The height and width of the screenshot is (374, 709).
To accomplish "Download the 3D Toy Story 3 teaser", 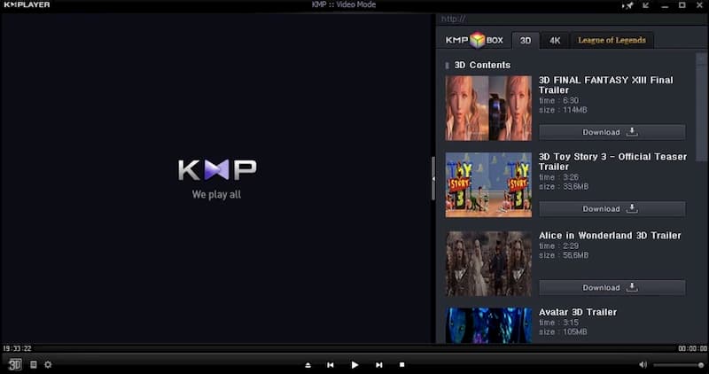I will point(612,209).
